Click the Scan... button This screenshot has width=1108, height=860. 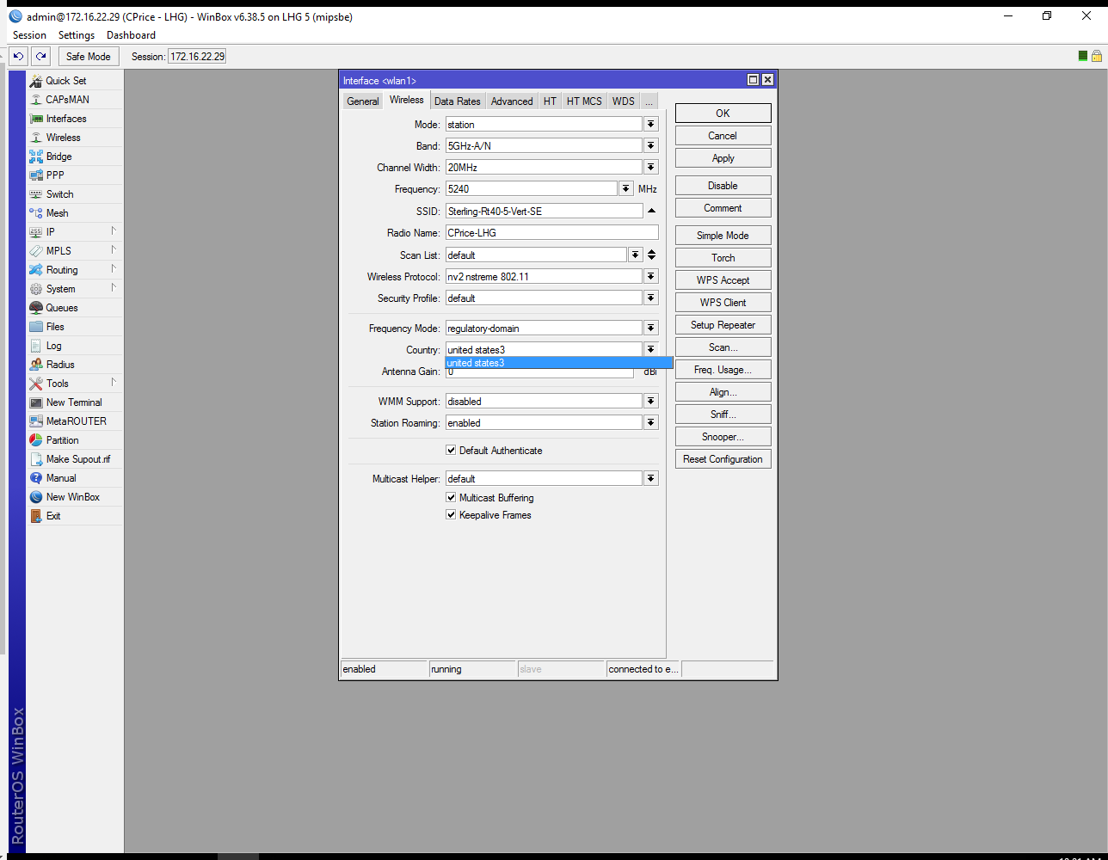[x=723, y=347]
